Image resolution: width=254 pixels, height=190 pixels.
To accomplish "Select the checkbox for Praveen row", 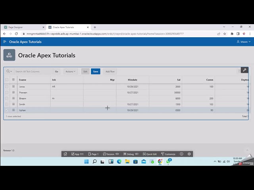I will (7, 92).
